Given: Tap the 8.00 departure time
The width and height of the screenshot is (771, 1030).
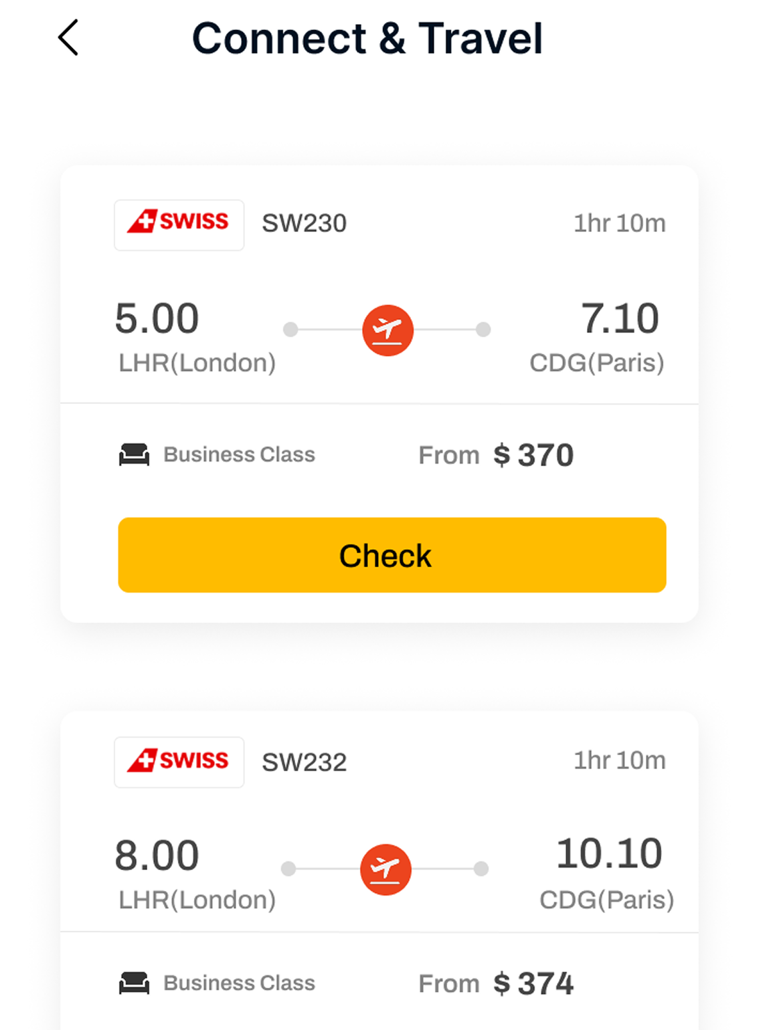Looking at the screenshot, I should click(x=157, y=855).
